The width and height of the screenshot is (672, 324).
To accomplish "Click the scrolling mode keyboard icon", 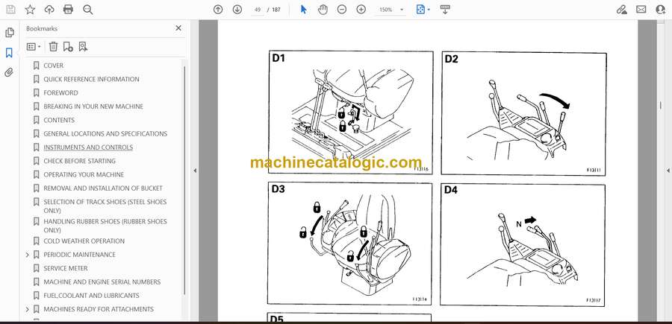I will coord(445,10).
